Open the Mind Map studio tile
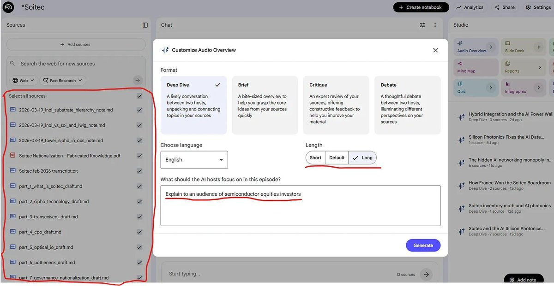The height and width of the screenshot is (286, 554). tap(476, 67)
